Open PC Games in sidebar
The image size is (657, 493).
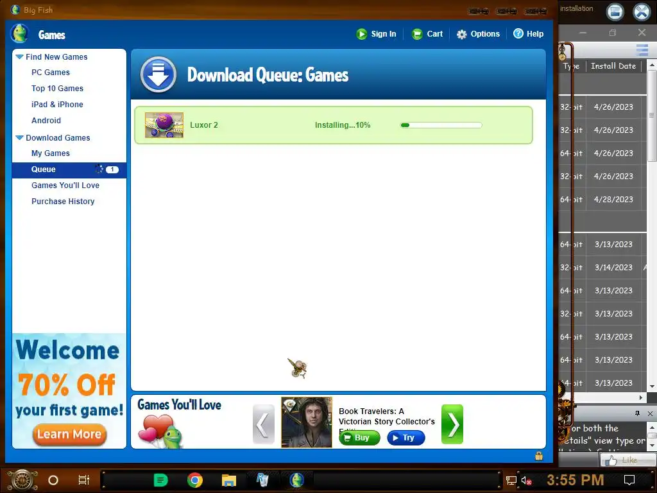coord(51,73)
